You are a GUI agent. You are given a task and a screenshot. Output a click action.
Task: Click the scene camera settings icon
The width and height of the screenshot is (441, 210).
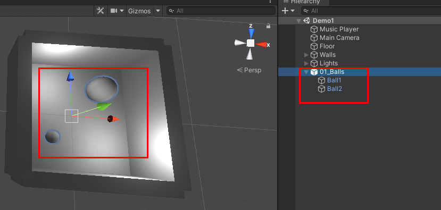point(114,11)
